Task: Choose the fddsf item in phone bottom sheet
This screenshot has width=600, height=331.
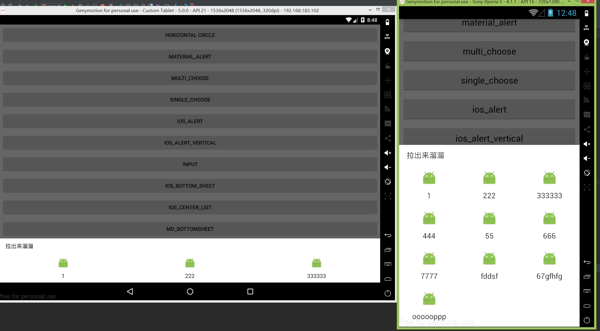Action: pos(489,265)
